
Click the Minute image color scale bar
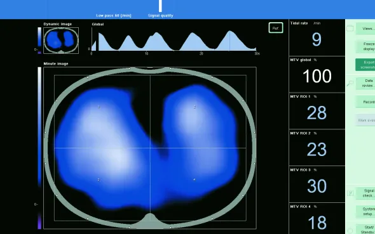(39, 148)
